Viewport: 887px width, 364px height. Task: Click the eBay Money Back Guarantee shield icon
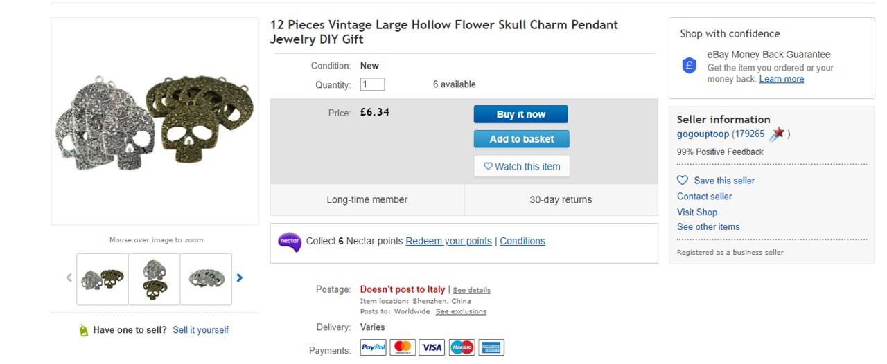pos(689,66)
